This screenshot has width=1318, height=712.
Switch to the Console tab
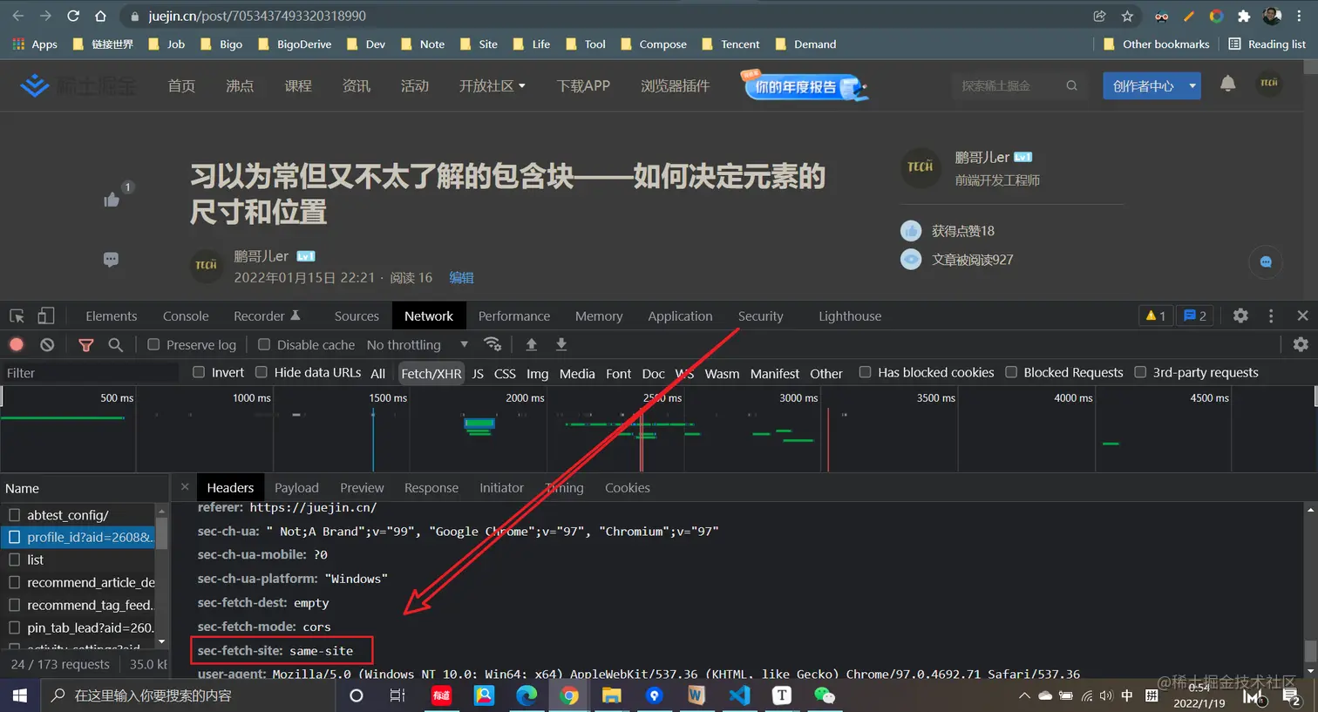click(x=186, y=316)
